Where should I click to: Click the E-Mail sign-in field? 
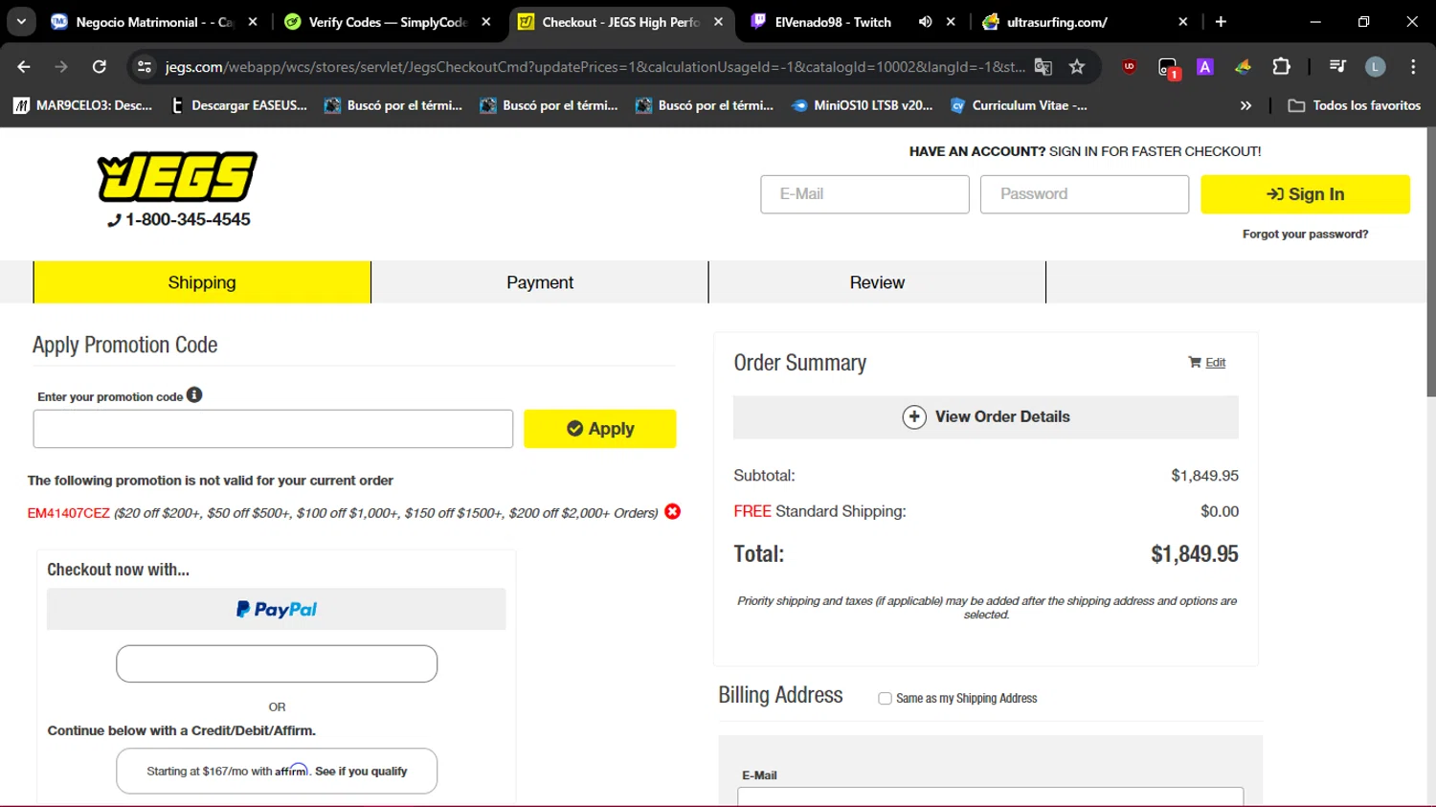(864, 194)
